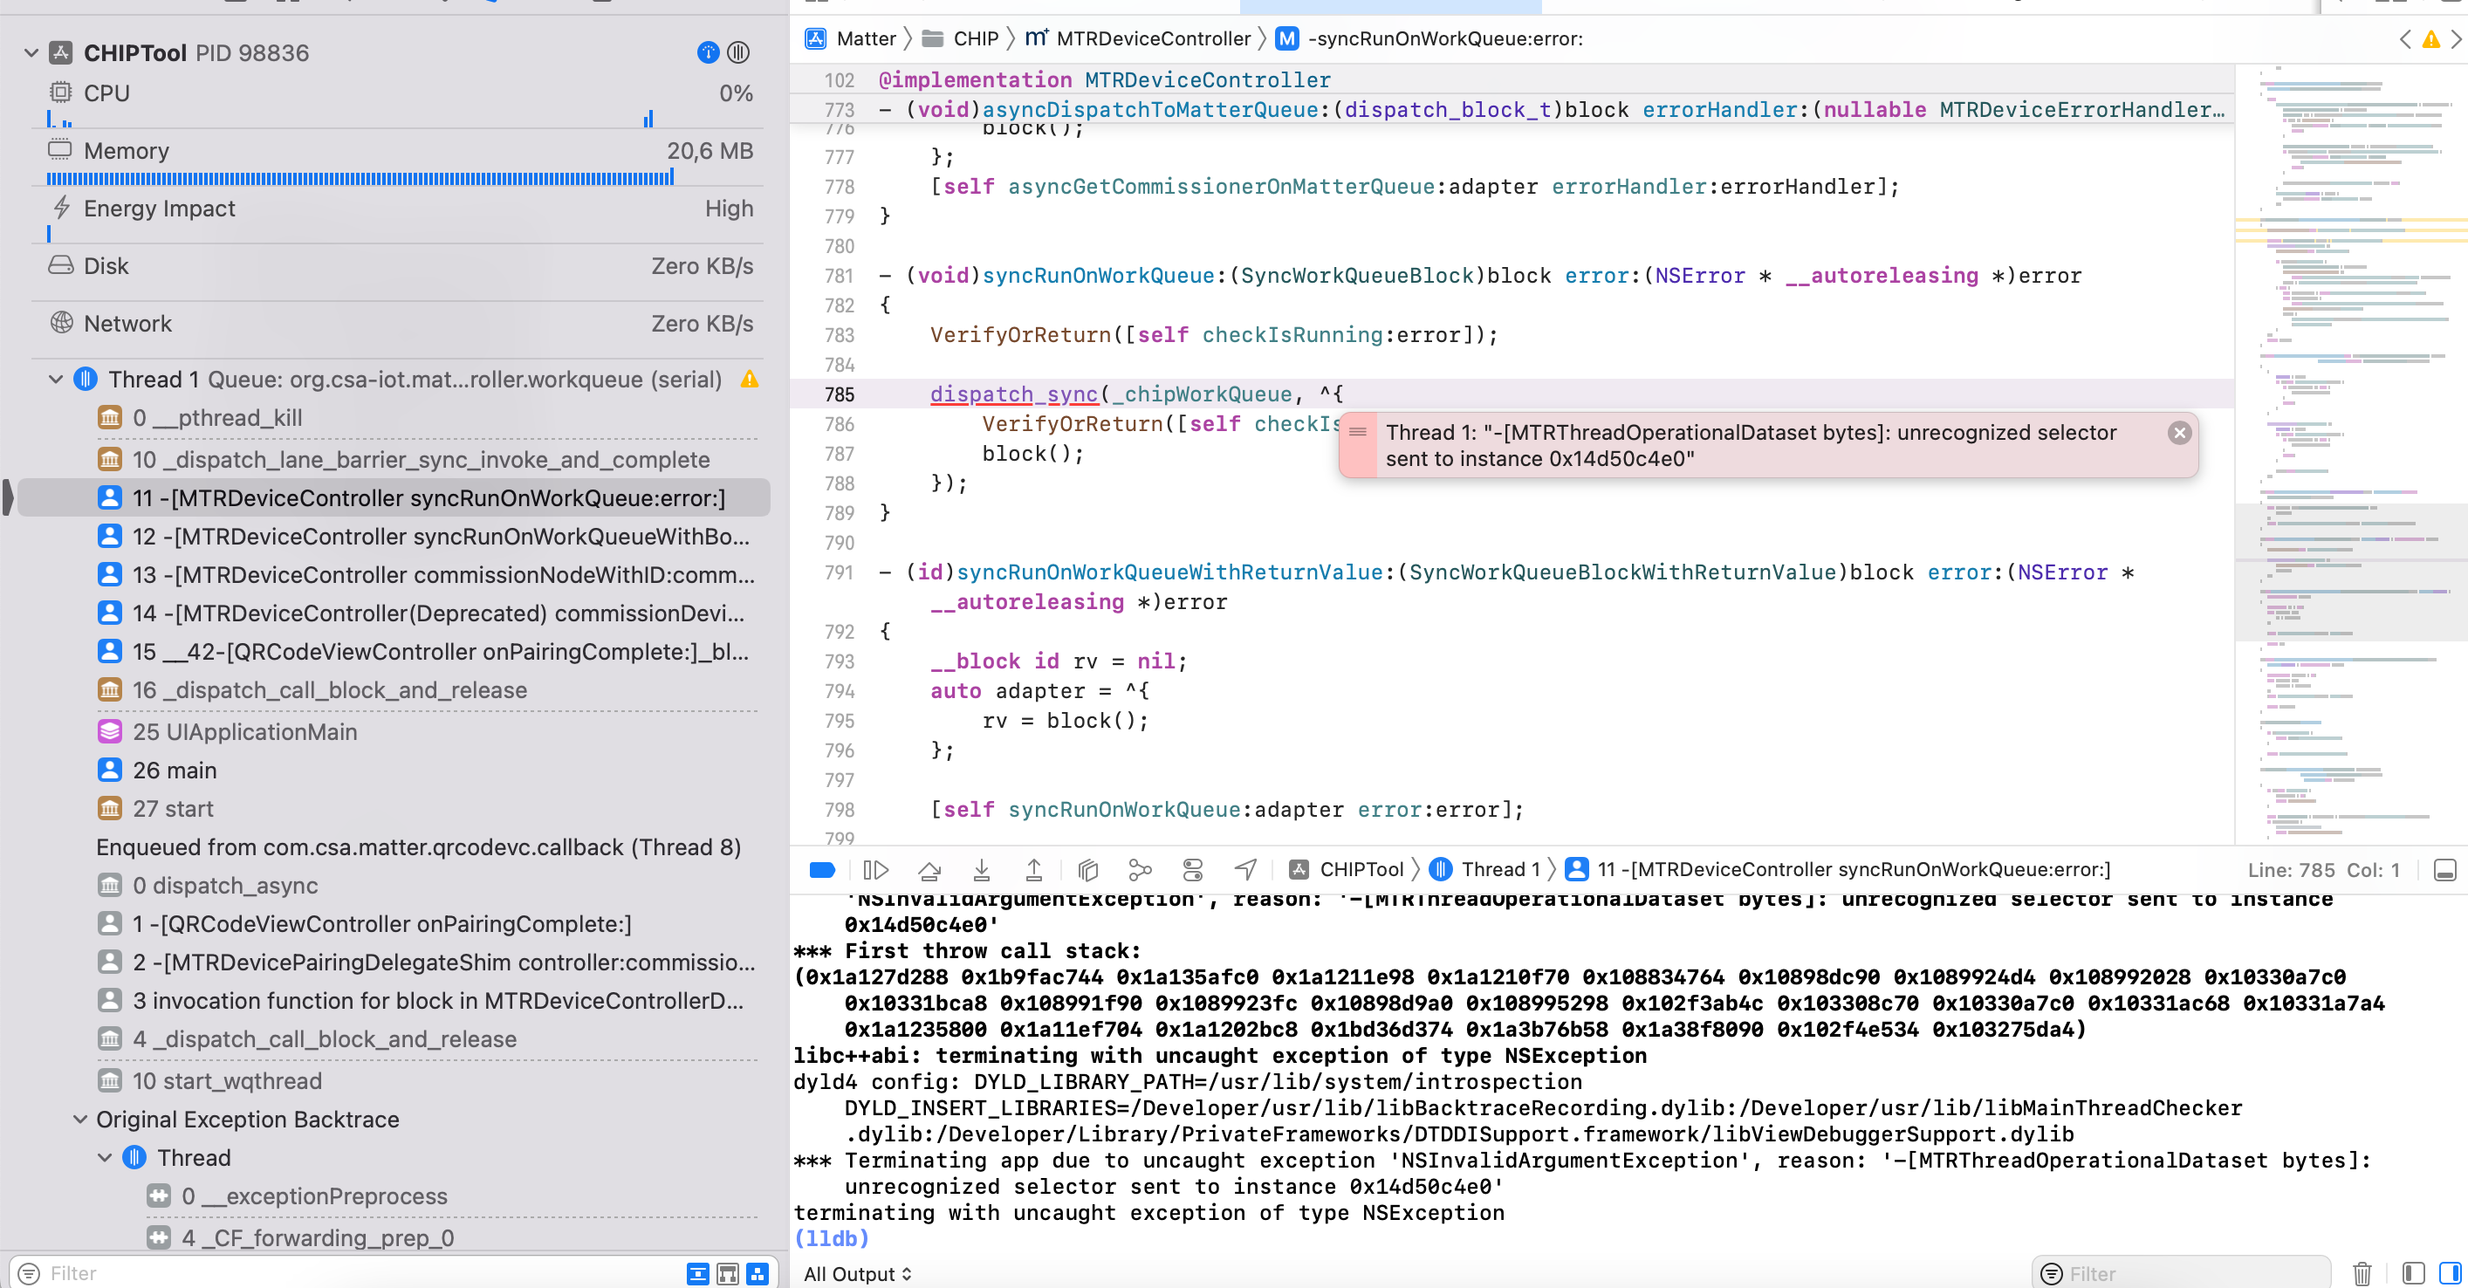Open Debug View Hierarchy

click(1087, 870)
